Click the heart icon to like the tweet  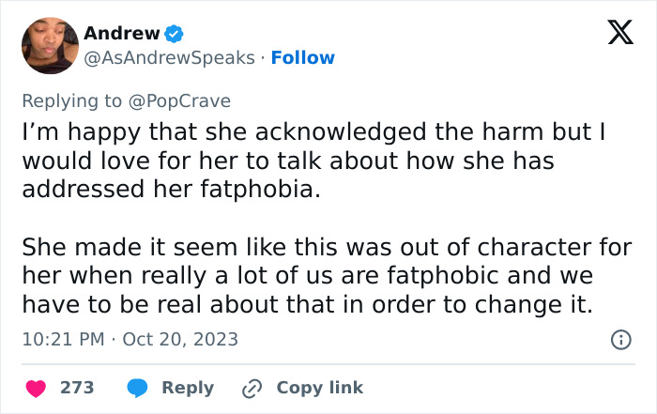[x=35, y=388]
